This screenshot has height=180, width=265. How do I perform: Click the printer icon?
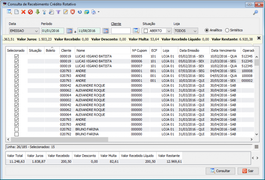click(94, 12)
